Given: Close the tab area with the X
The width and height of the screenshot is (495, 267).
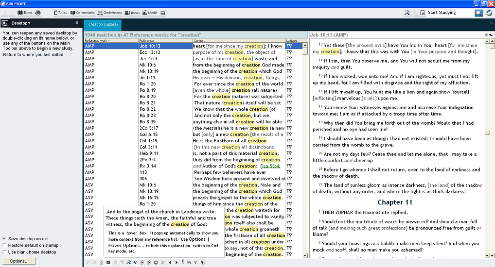Looking at the screenshot, I should tap(491, 23).
